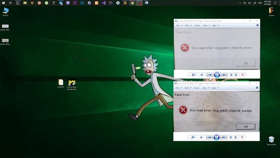The height and width of the screenshot is (158, 280).
Task: Open the taskbar clock and calendar
Action: (x=267, y=3)
